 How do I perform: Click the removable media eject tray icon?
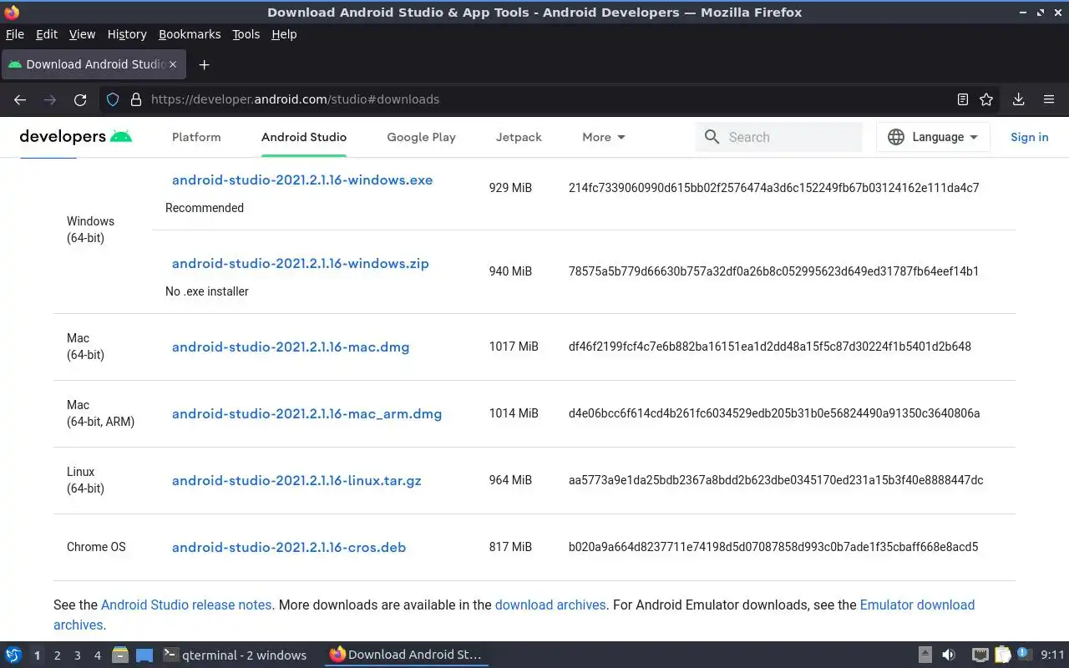[925, 655]
